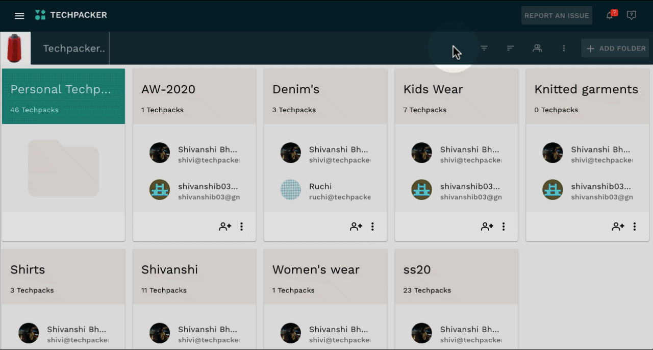Expand the Denim's folder three-dot menu
Image resolution: width=653 pixels, height=350 pixels.
(373, 227)
